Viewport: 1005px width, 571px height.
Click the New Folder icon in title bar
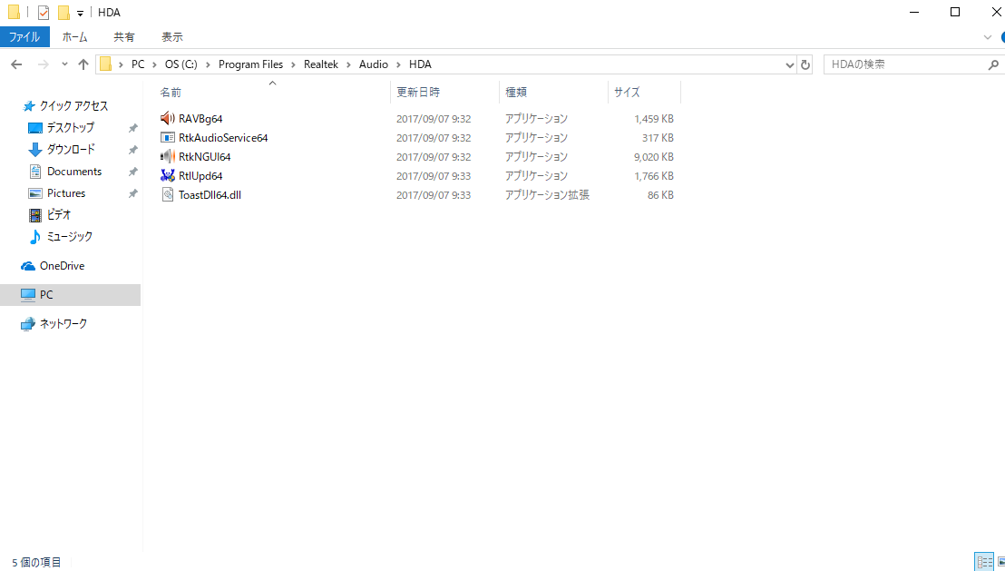63,12
